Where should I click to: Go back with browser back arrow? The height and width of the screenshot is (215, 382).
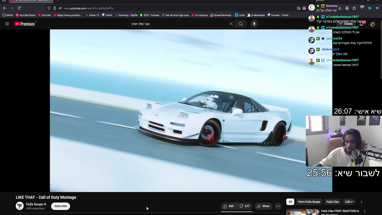pyautogui.click(x=5, y=8)
